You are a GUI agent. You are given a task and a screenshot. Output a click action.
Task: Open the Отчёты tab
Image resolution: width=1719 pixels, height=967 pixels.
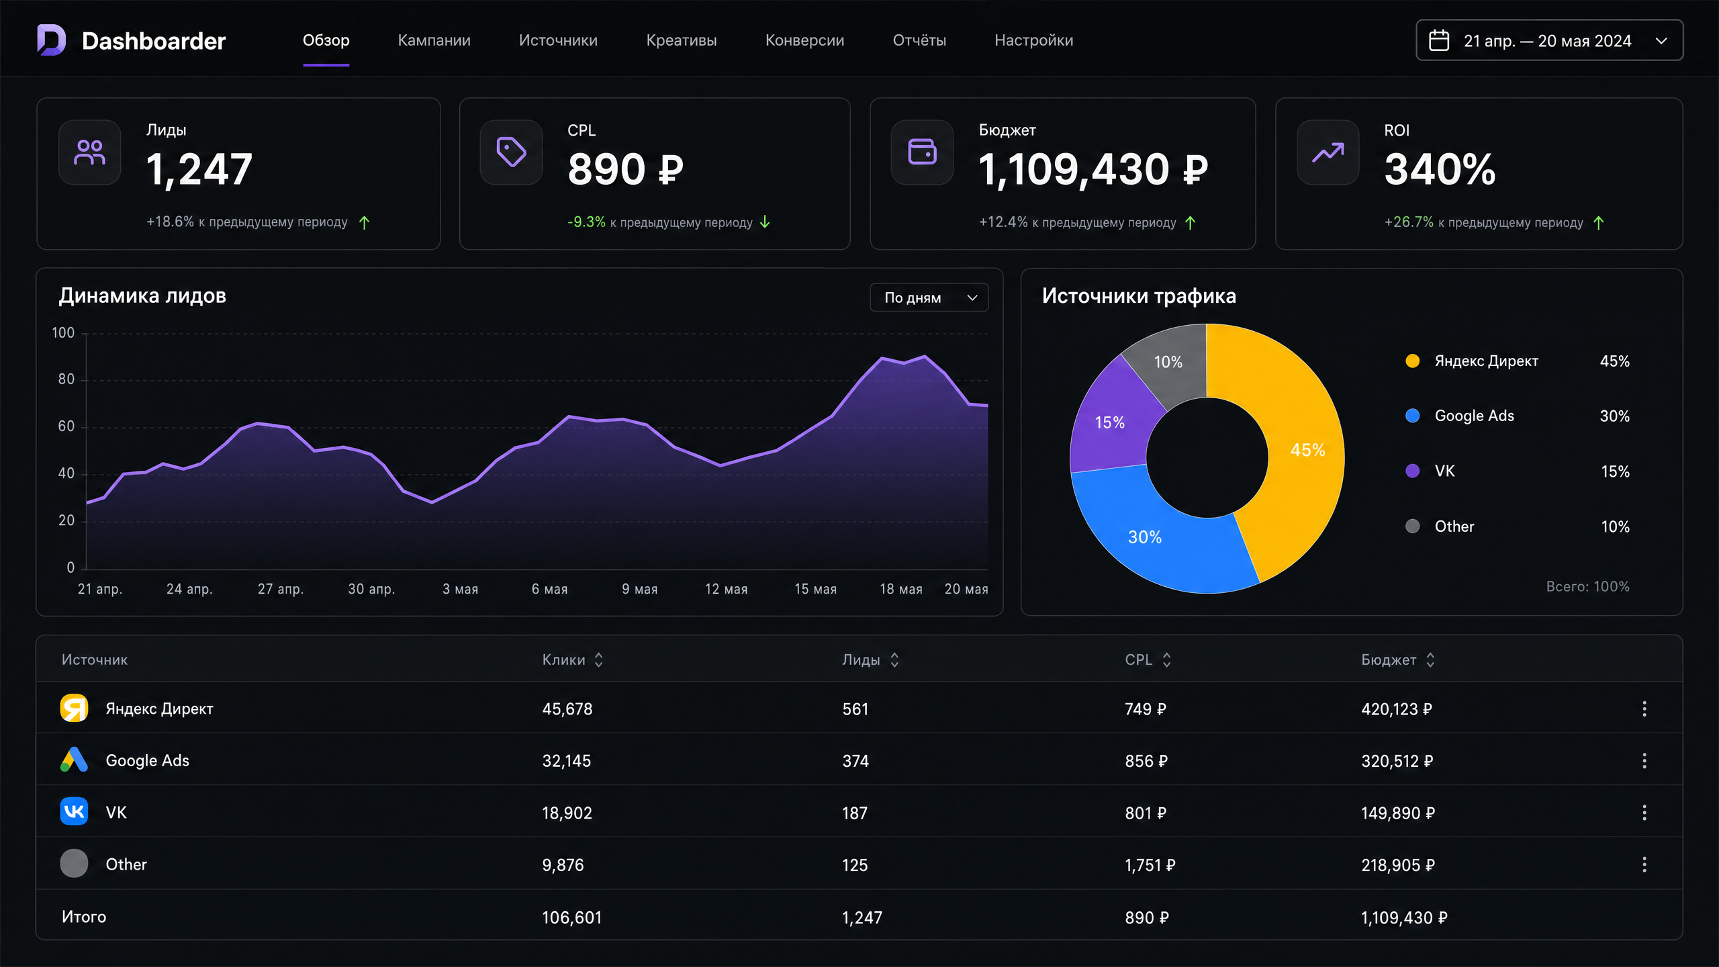[919, 40]
